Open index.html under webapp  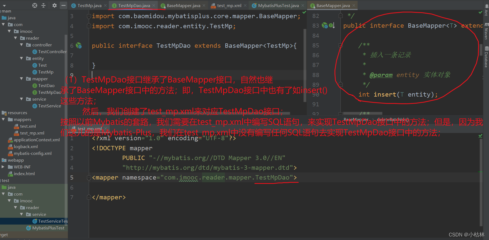(x=21, y=174)
